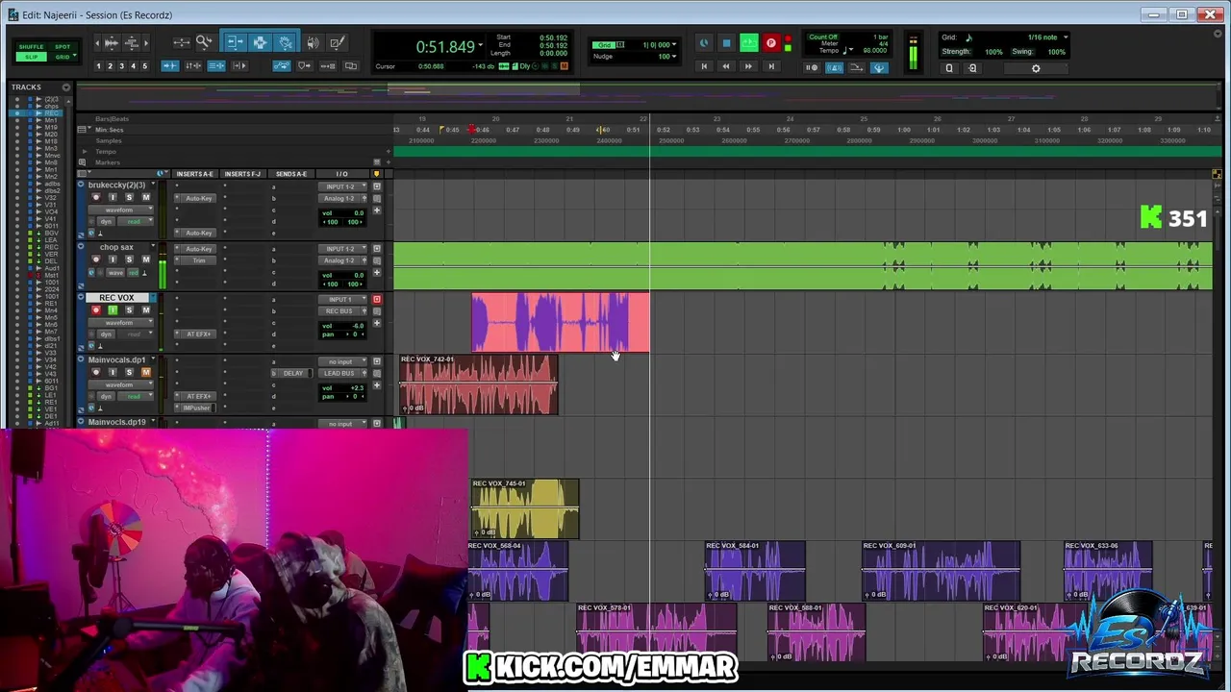Screen dimensions: 1231x692
Task: Enable Spot edit mode
Action: click(x=63, y=46)
